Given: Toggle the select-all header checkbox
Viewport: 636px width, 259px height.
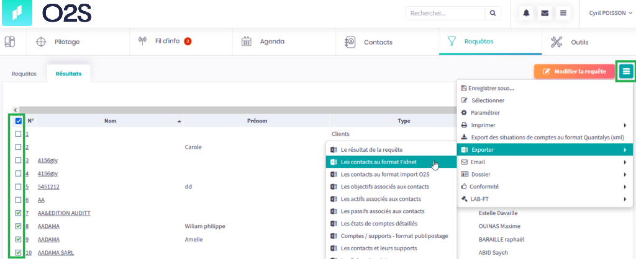Looking at the screenshot, I should [x=18, y=121].
